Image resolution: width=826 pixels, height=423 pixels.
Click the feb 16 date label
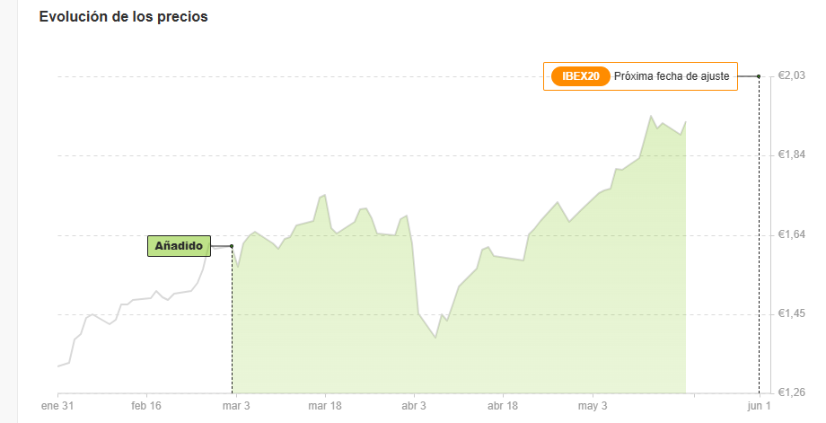point(146,406)
